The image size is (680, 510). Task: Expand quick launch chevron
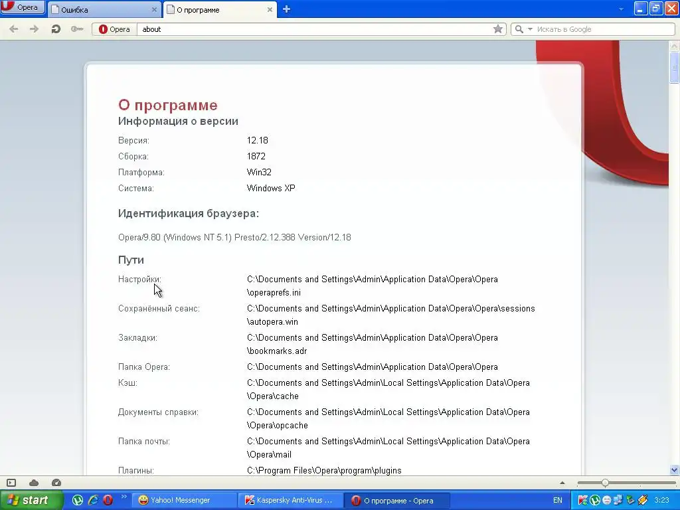pos(124,497)
